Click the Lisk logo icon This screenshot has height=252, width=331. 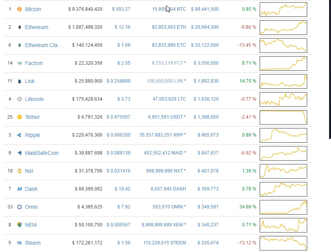point(20,81)
